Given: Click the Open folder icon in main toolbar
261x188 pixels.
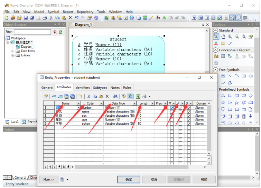Looking at the screenshot, I should (19, 18).
